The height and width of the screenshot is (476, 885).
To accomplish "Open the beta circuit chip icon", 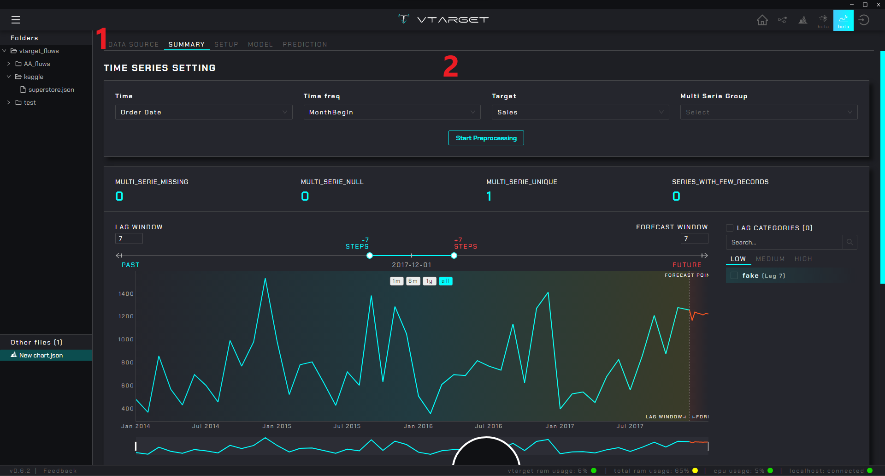I will pyautogui.click(x=823, y=19).
